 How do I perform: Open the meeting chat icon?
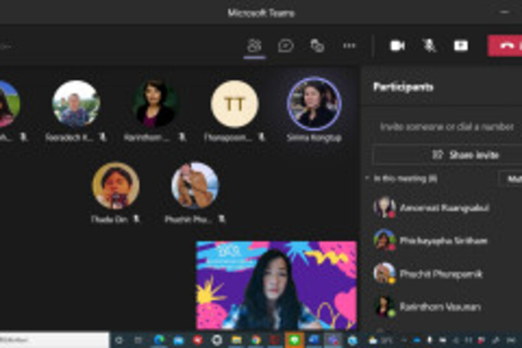(286, 46)
